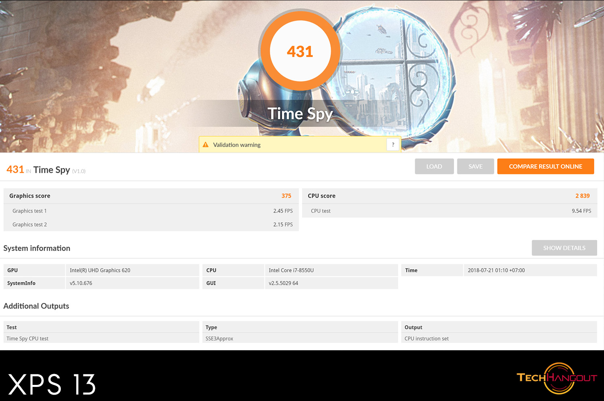604x401 pixels.
Task: Open COMPARE RESULT ONLINE
Action: pyautogui.click(x=546, y=166)
